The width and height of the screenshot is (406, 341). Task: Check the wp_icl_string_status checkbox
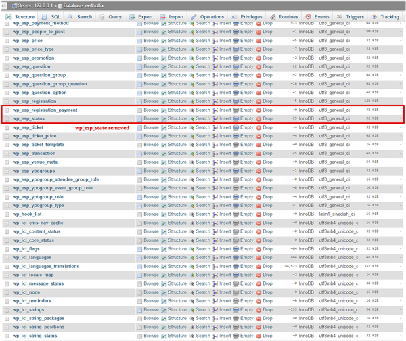coord(7,336)
